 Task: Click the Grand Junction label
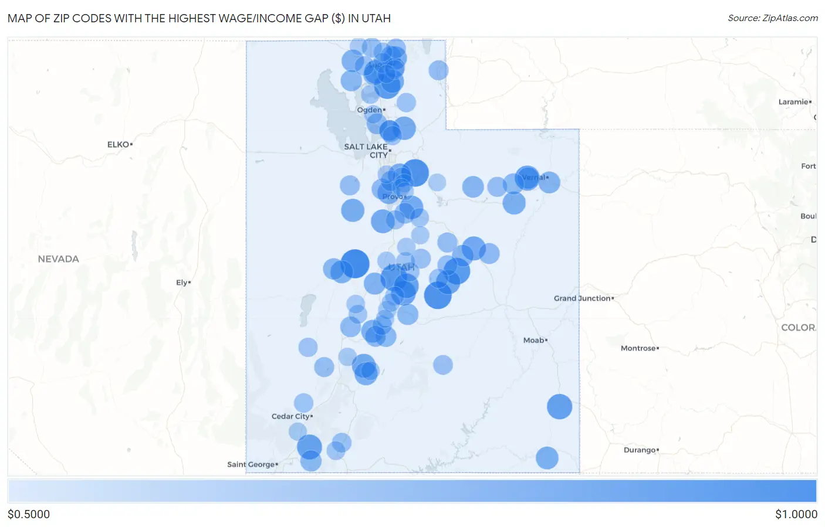coord(584,298)
